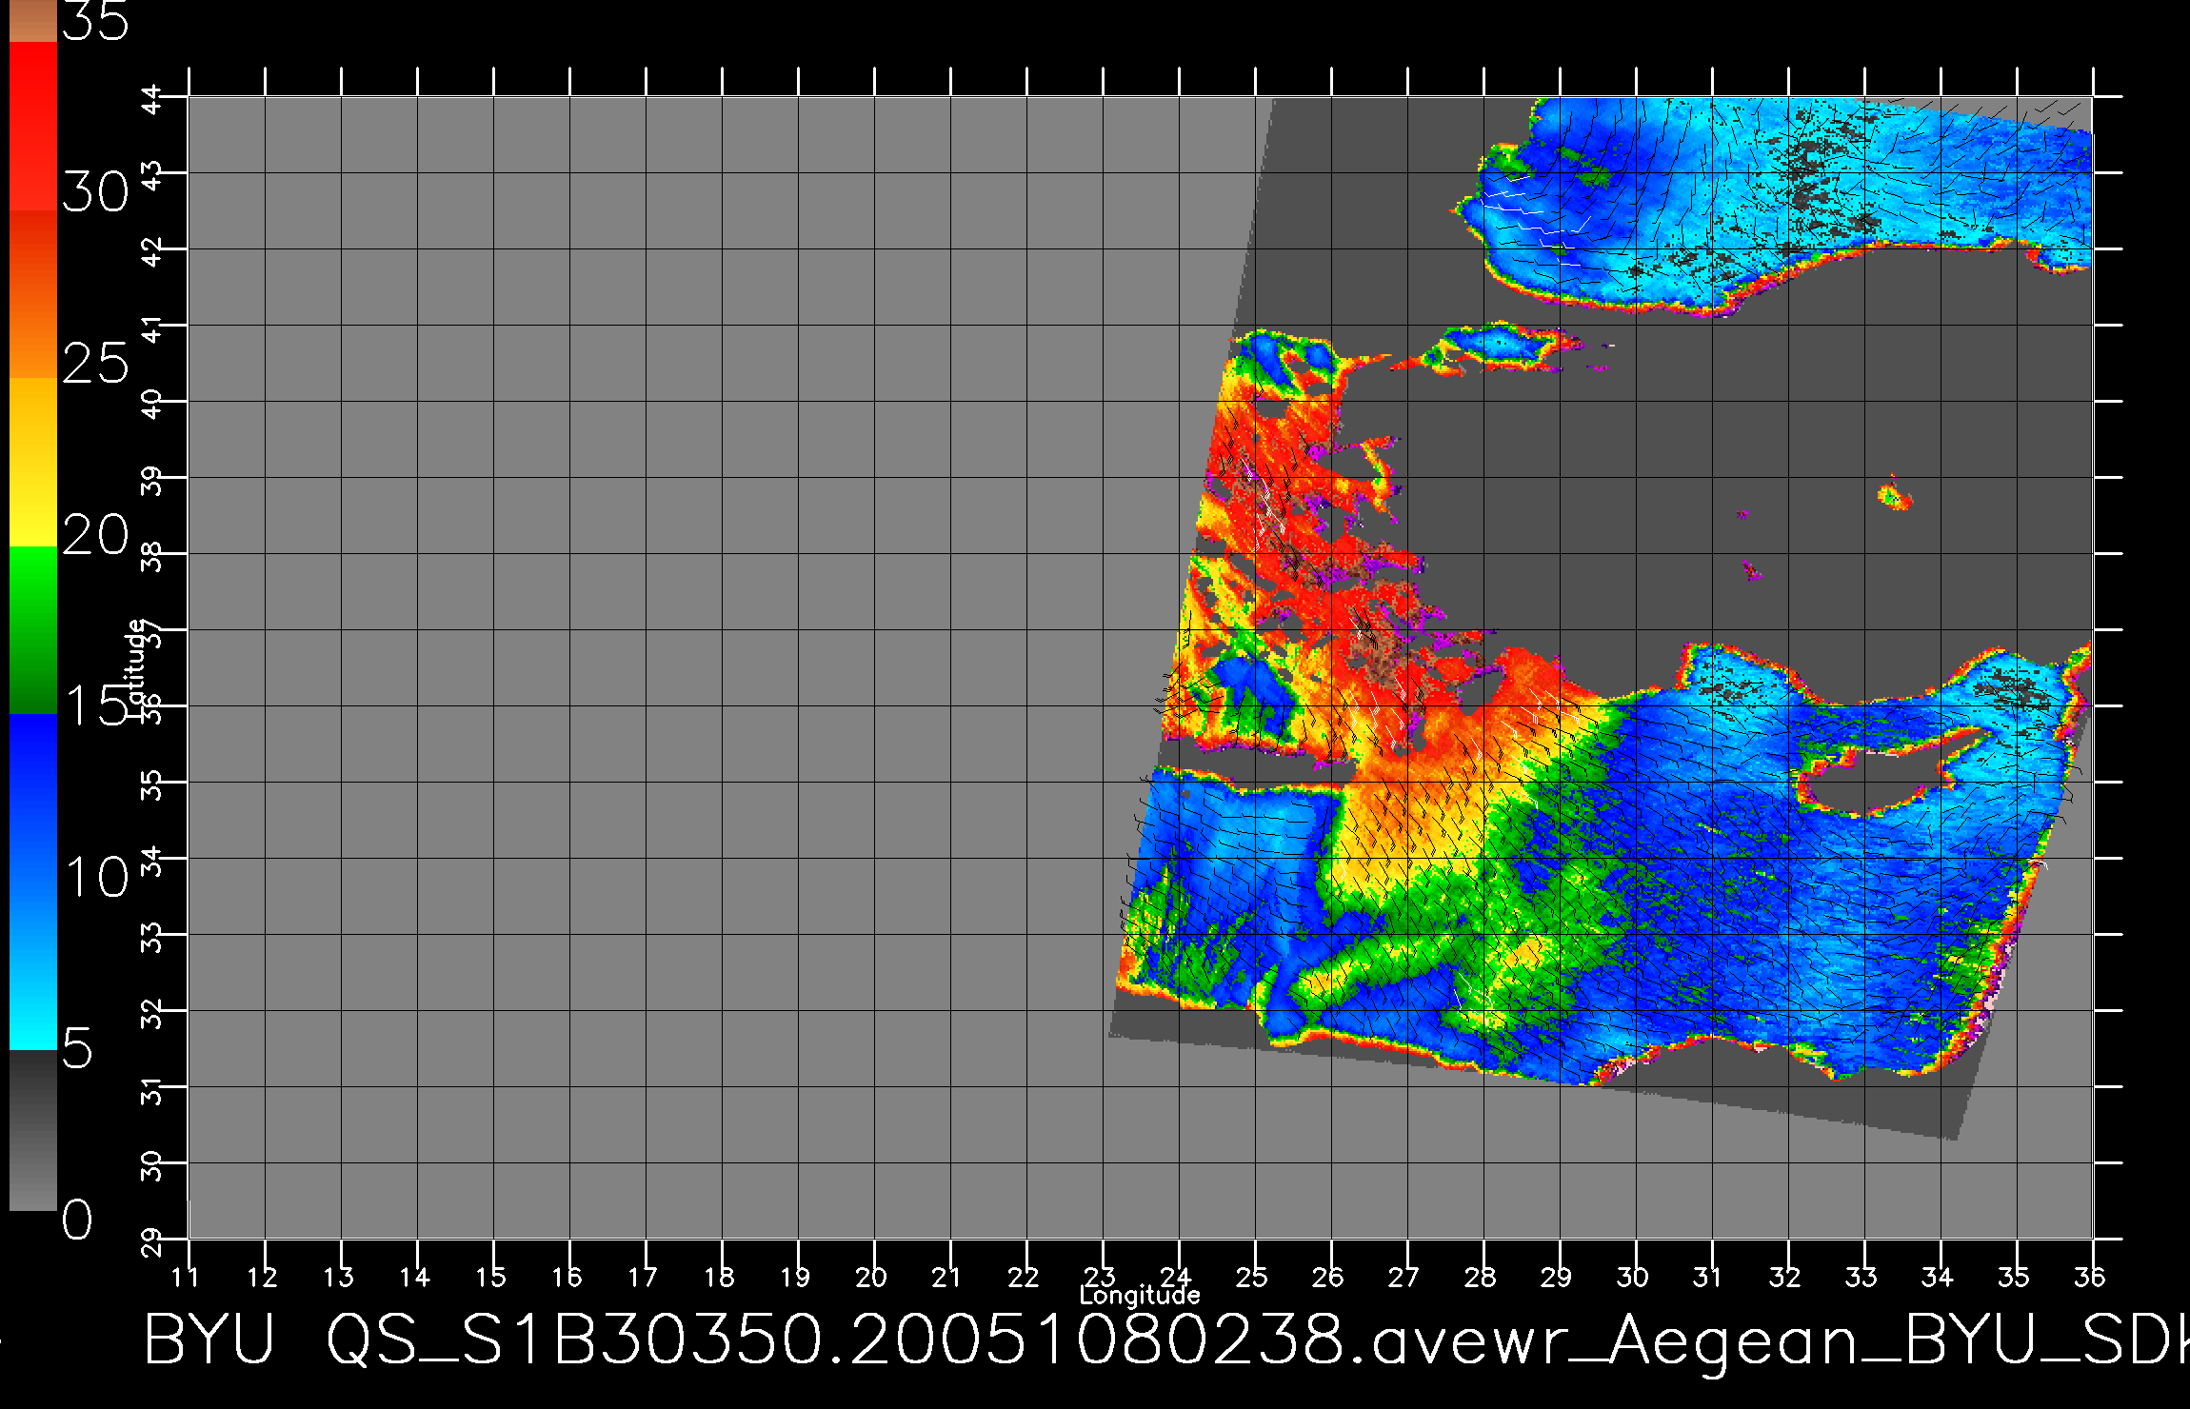
Task: Click latitude axis tick label 40
Action: [x=152, y=404]
